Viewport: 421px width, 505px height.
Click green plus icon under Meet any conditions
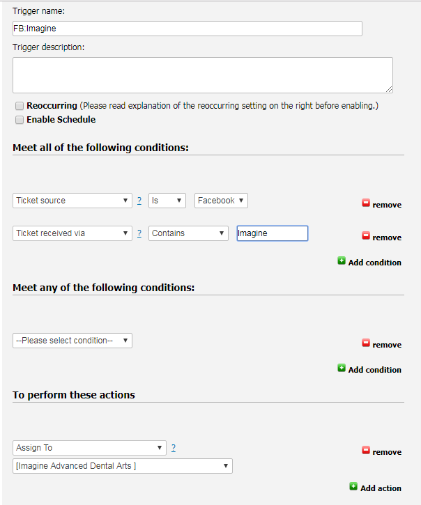coord(342,368)
